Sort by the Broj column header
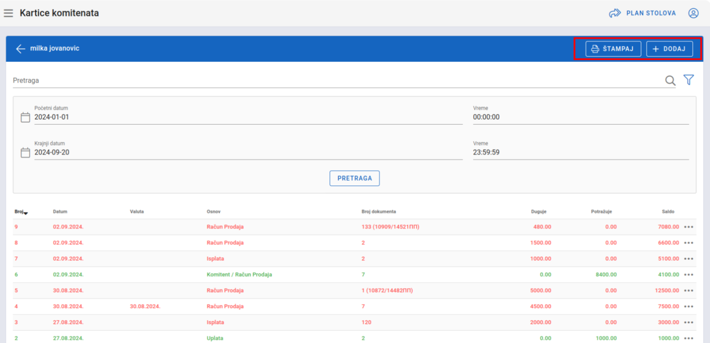 pyautogui.click(x=20, y=212)
